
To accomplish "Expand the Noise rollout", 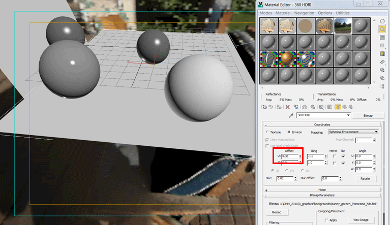I will (322, 190).
